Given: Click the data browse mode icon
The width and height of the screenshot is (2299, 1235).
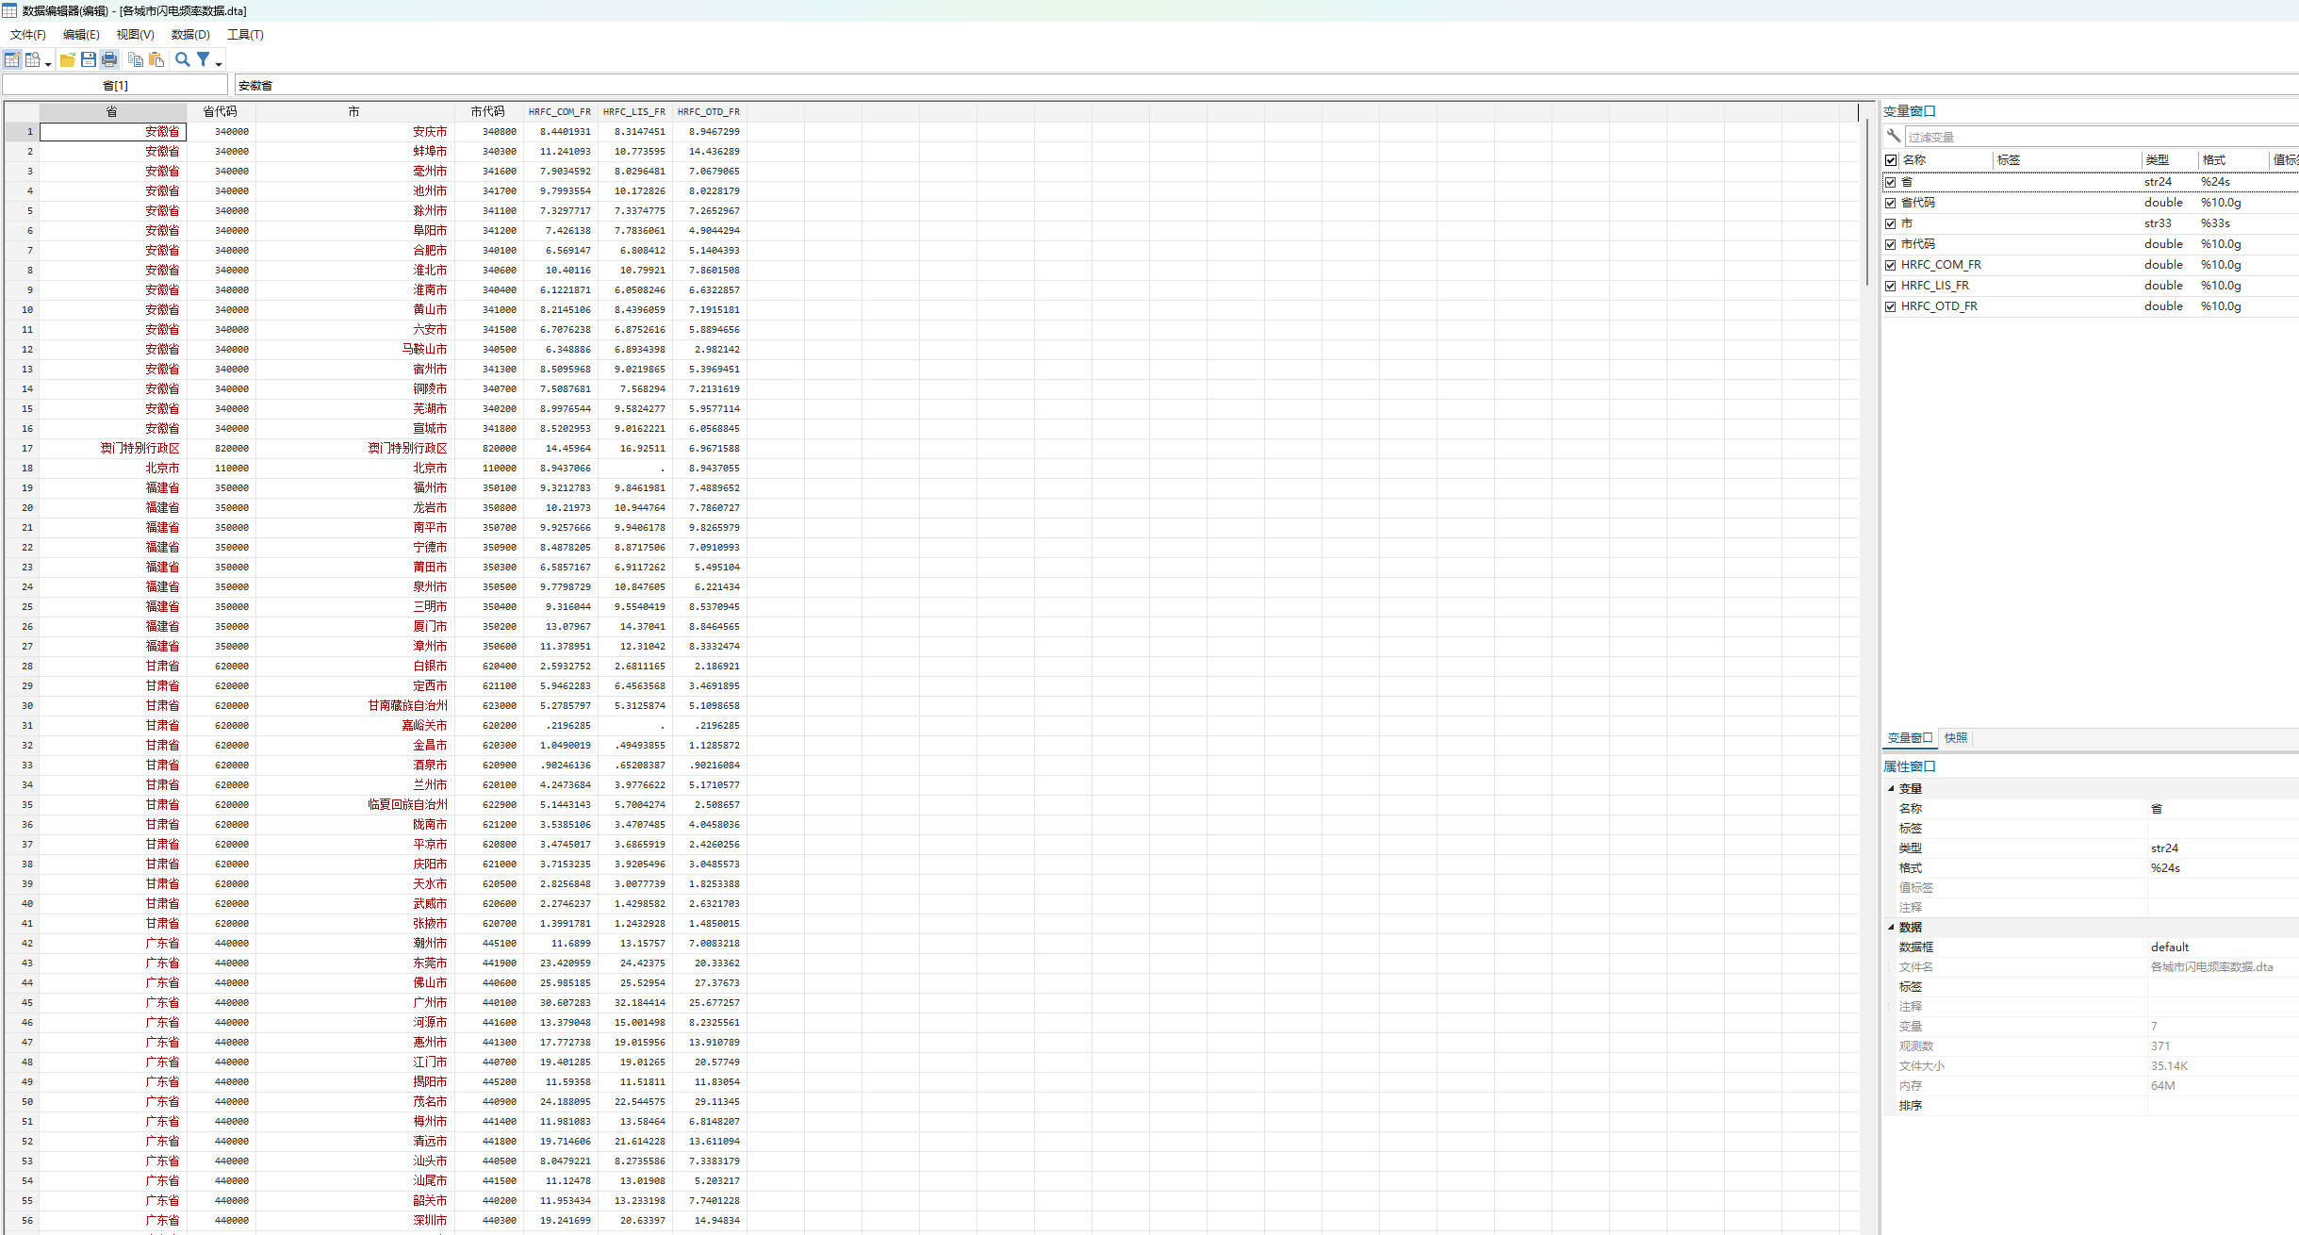Looking at the screenshot, I should point(32,59).
